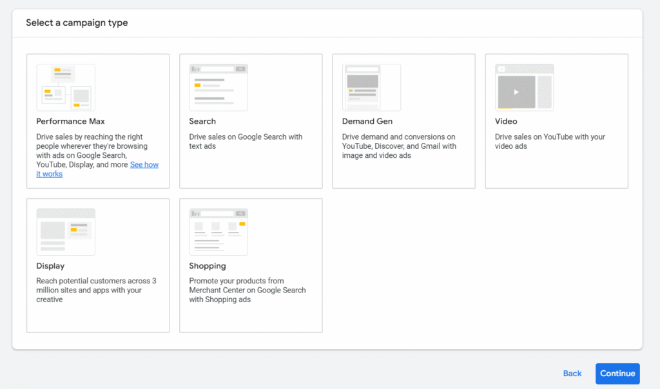Select the Performance Max title

point(70,121)
